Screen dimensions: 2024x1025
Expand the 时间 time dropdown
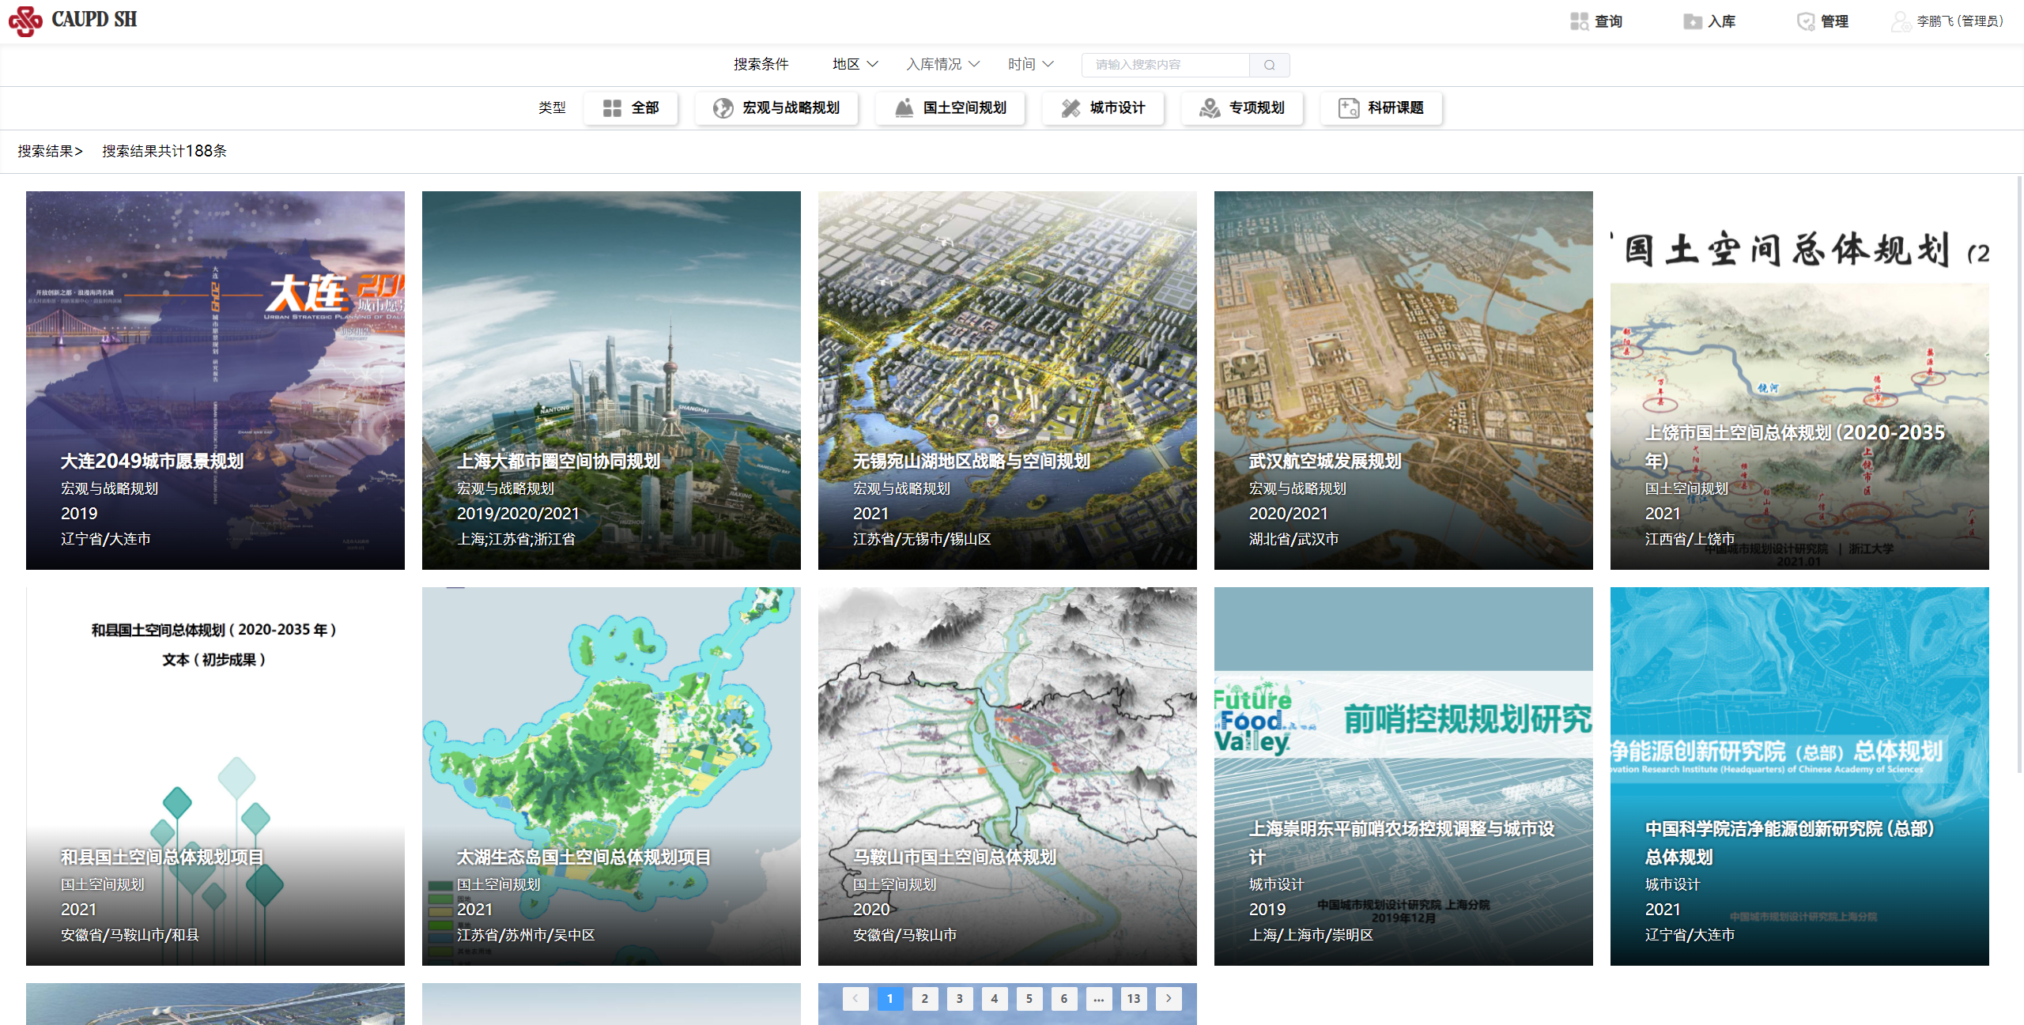point(1030,64)
